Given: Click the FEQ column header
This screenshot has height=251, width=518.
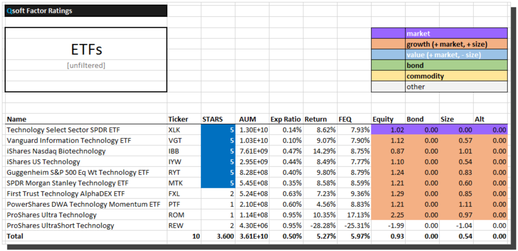Looking at the screenshot, I should coord(354,119).
